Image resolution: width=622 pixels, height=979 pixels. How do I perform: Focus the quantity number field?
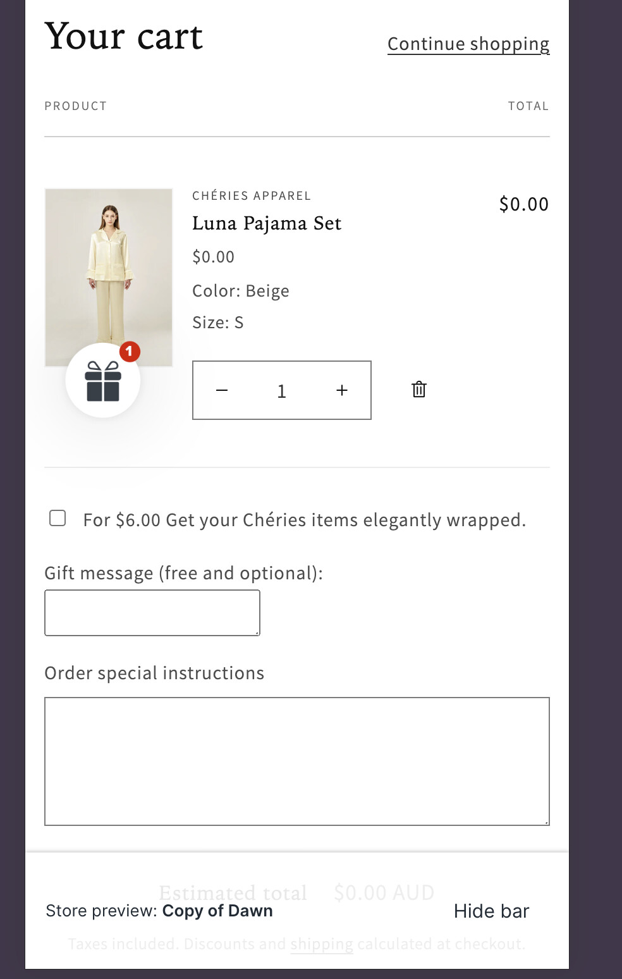point(282,391)
